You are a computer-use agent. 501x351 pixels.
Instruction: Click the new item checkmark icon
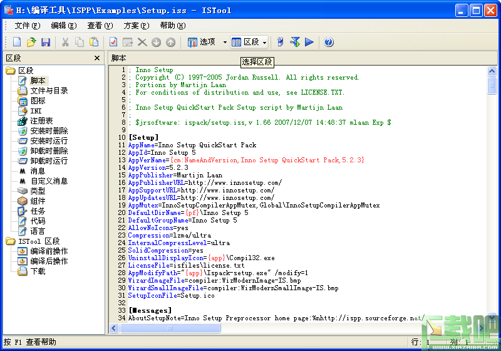coord(113,42)
